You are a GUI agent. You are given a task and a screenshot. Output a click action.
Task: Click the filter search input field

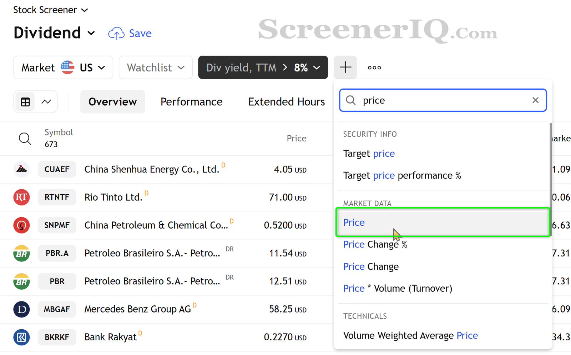443,100
